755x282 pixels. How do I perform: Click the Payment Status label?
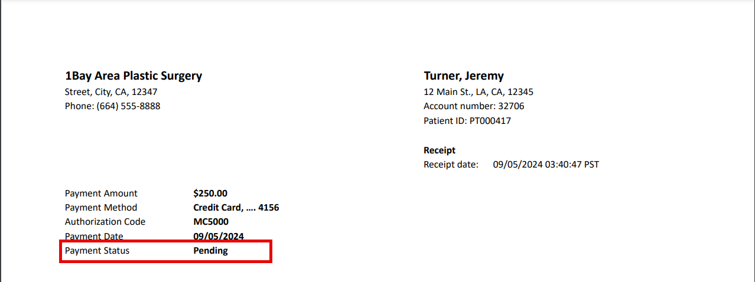coord(97,251)
